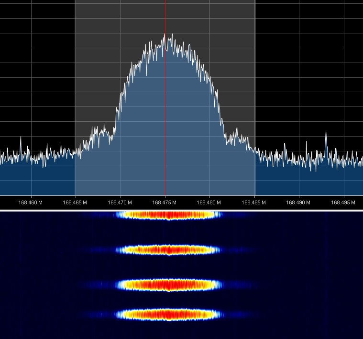Click the red center tuning line
This screenshot has width=363, height=339.
pyautogui.click(x=165, y=97)
